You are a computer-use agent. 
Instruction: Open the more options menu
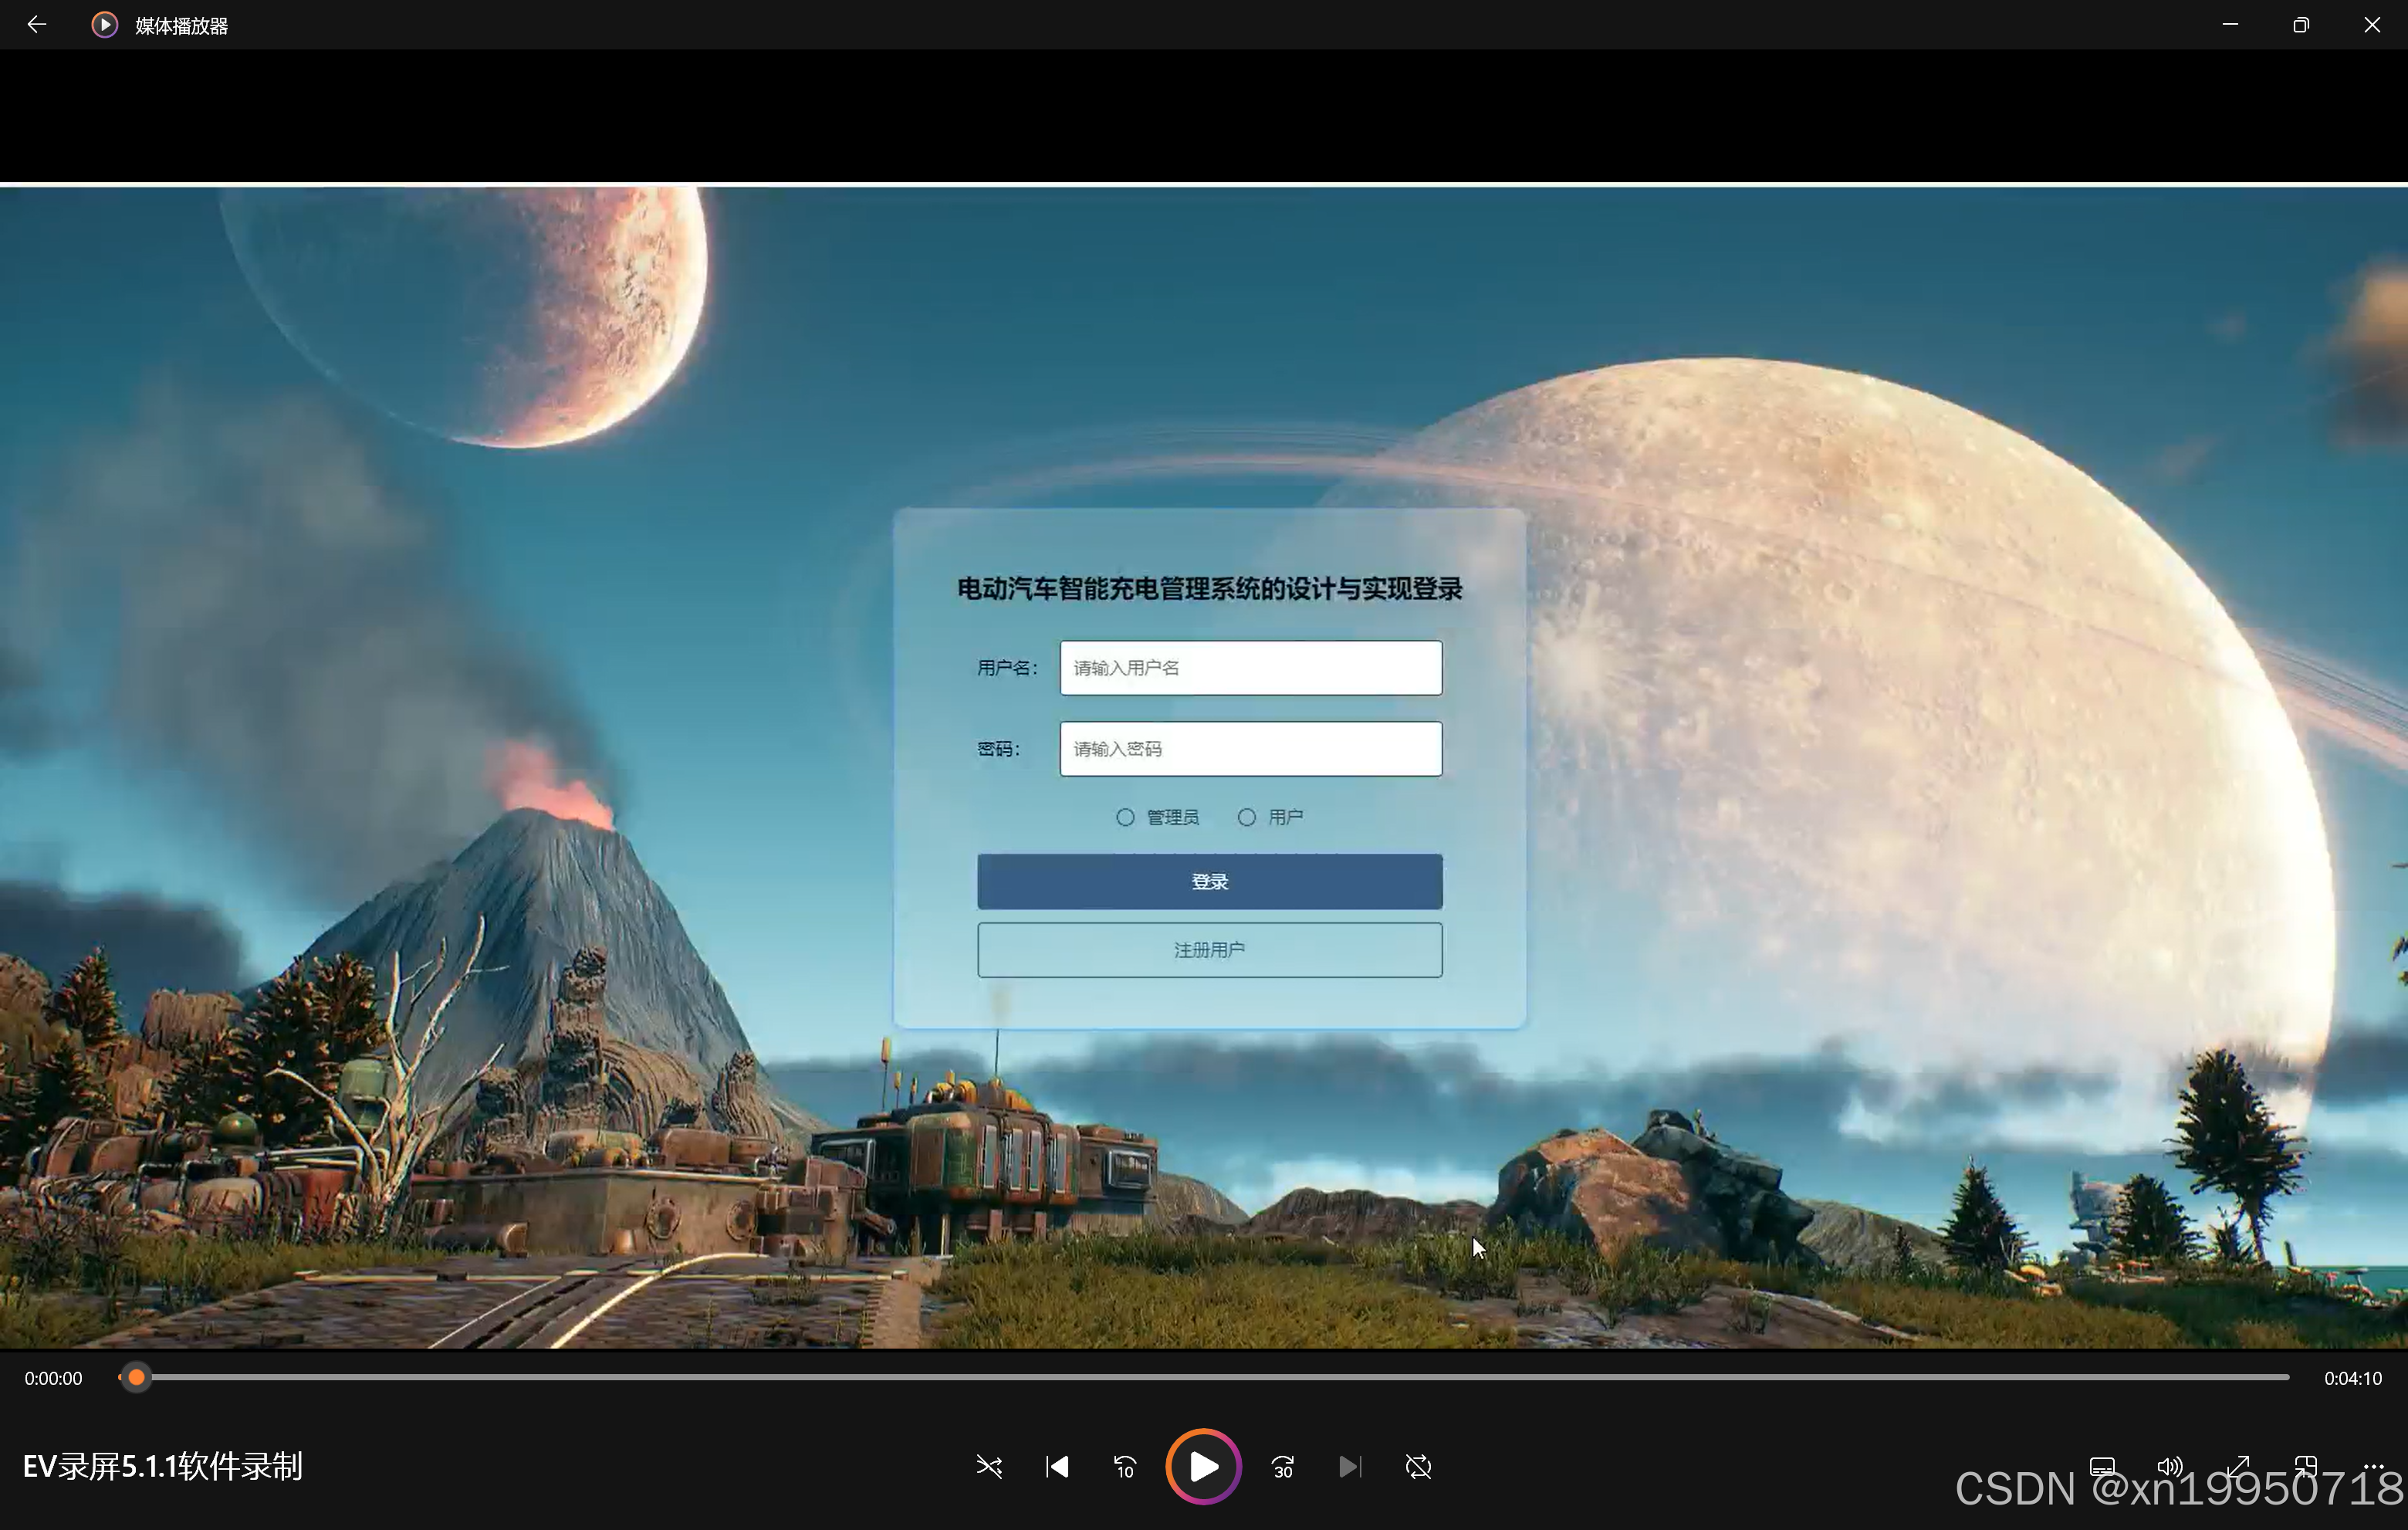[x=2374, y=1467]
